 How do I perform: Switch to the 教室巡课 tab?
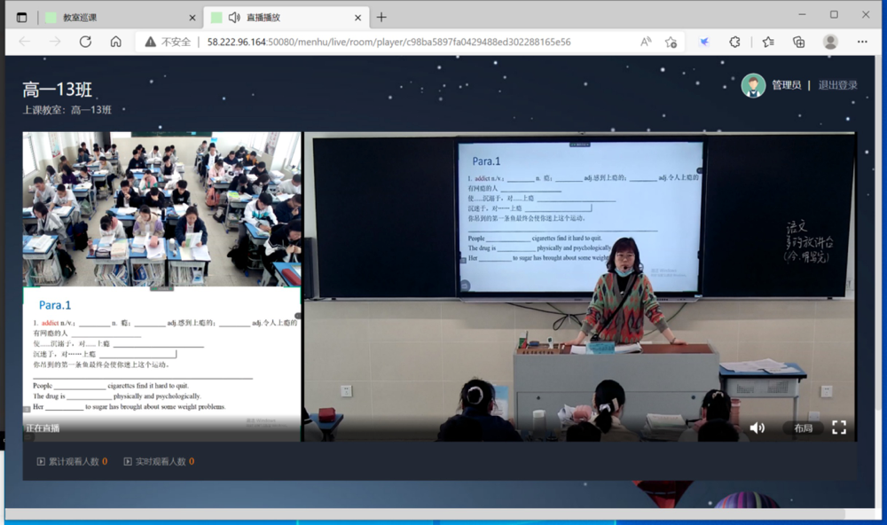coord(120,17)
